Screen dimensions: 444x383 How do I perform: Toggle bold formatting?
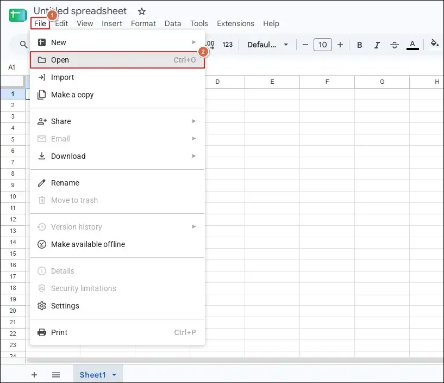(359, 45)
